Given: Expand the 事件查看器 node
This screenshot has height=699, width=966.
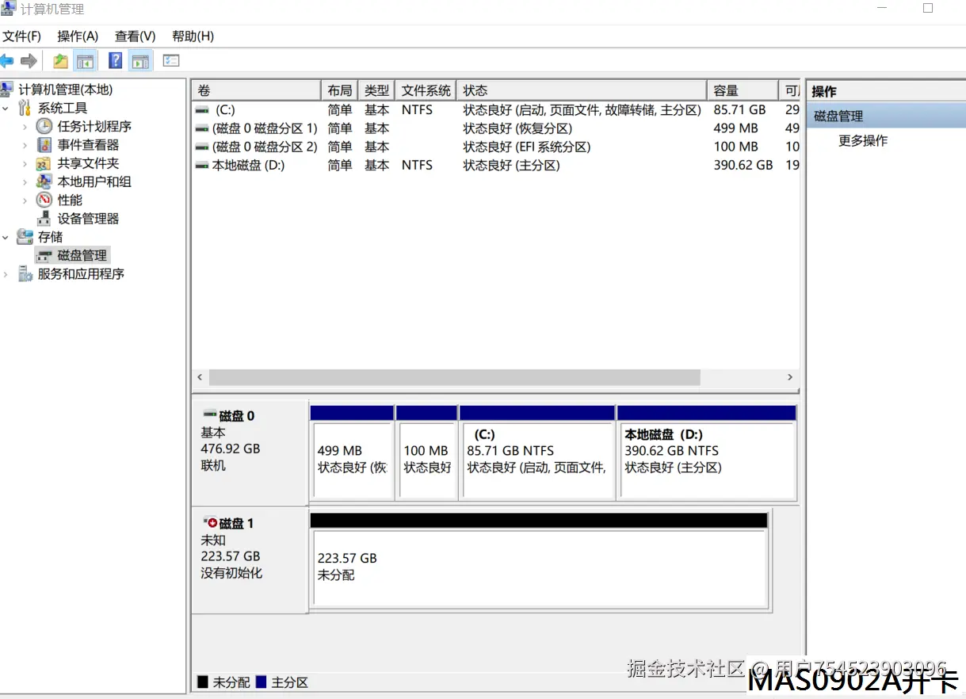Looking at the screenshot, I should point(25,145).
